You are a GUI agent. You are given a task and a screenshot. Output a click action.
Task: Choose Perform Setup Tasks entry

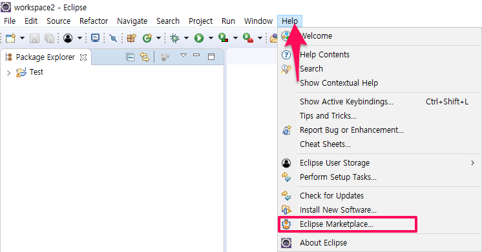coord(380,177)
